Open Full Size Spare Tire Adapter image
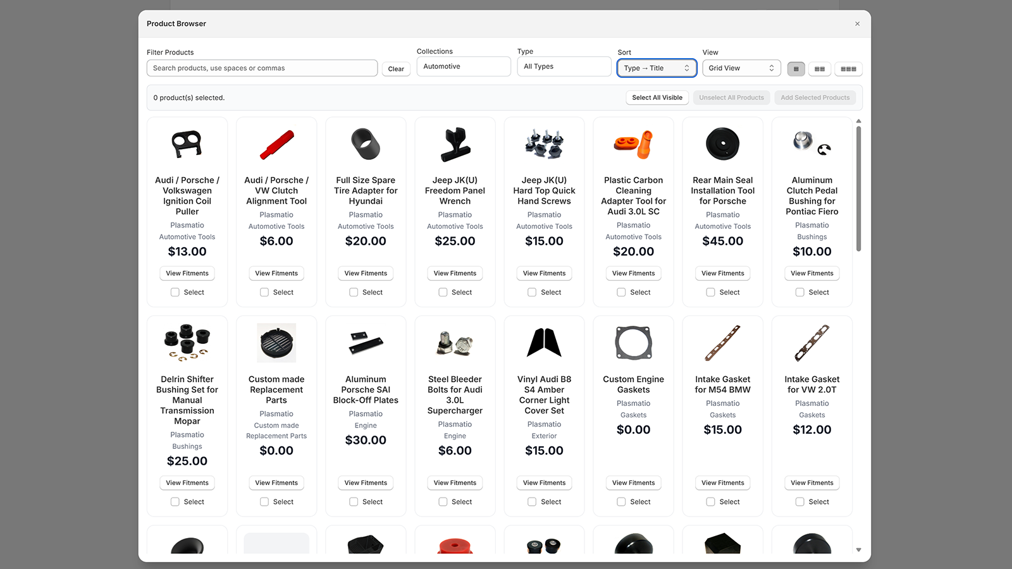Screen dimensions: 1012x569 [x=366, y=144]
